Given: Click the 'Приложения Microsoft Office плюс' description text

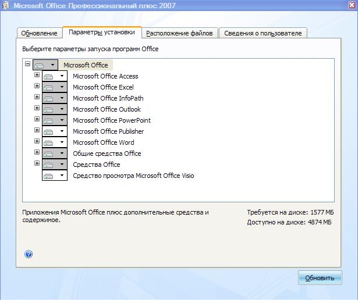Looking at the screenshot, I should 115,216.
